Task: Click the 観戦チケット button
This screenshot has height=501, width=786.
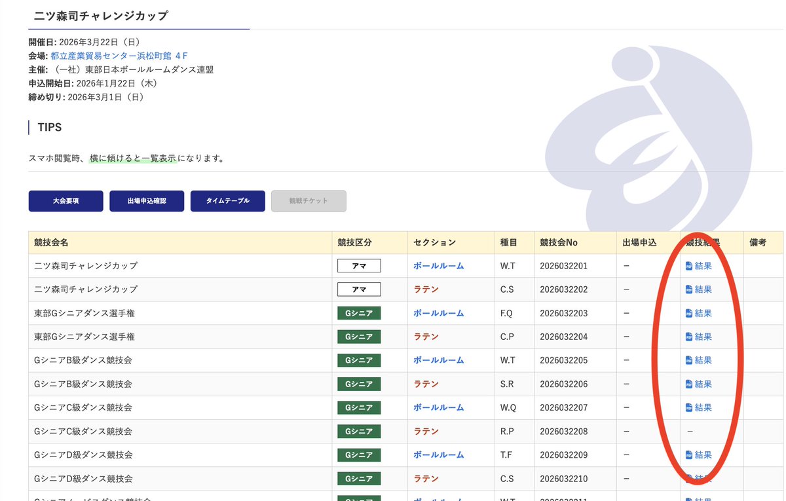Action: [309, 201]
